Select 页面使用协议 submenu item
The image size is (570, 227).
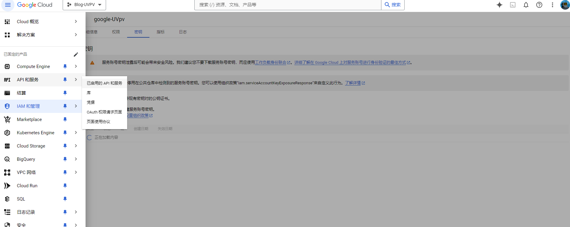[105, 122]
